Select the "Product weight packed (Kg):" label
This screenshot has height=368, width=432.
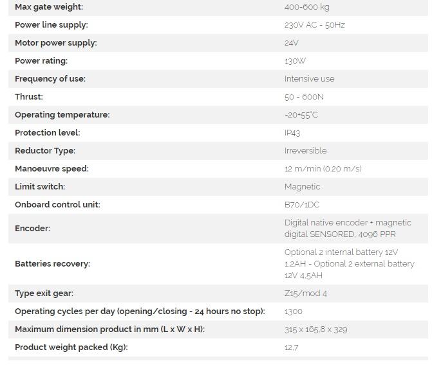pyautogui.click(x=71, y=347)
